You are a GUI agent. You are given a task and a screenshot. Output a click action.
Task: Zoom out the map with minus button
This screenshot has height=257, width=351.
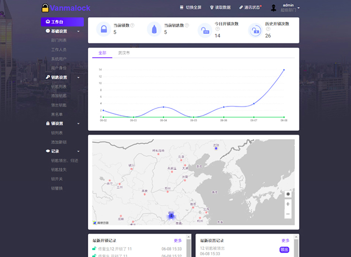pyautogui.click(x=288, y=214)
